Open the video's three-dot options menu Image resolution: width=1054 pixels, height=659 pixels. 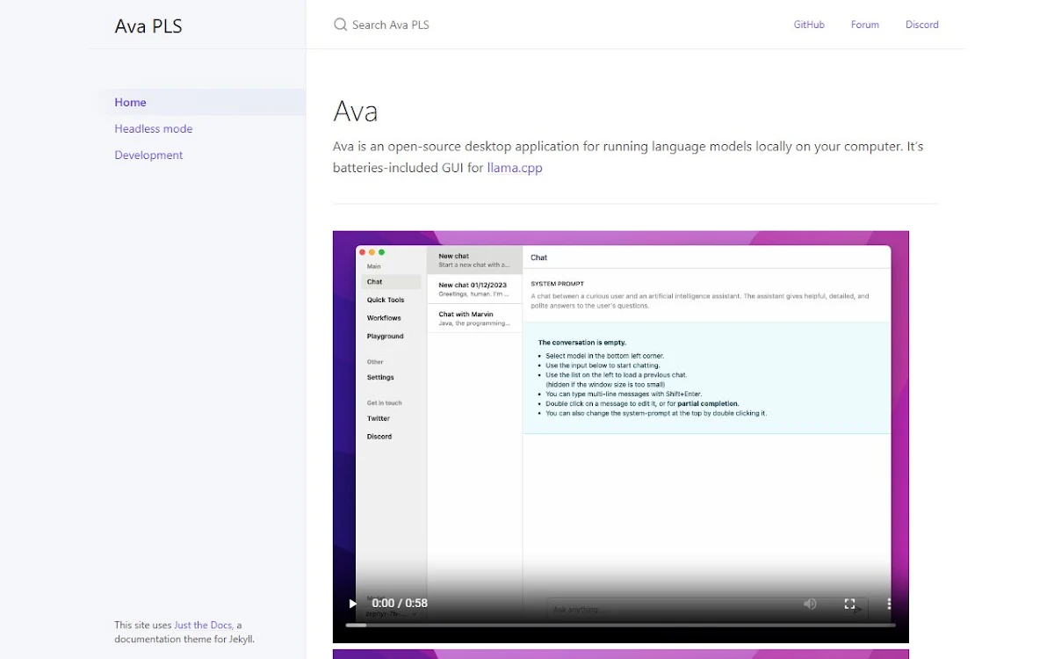[x=889, y=604]
